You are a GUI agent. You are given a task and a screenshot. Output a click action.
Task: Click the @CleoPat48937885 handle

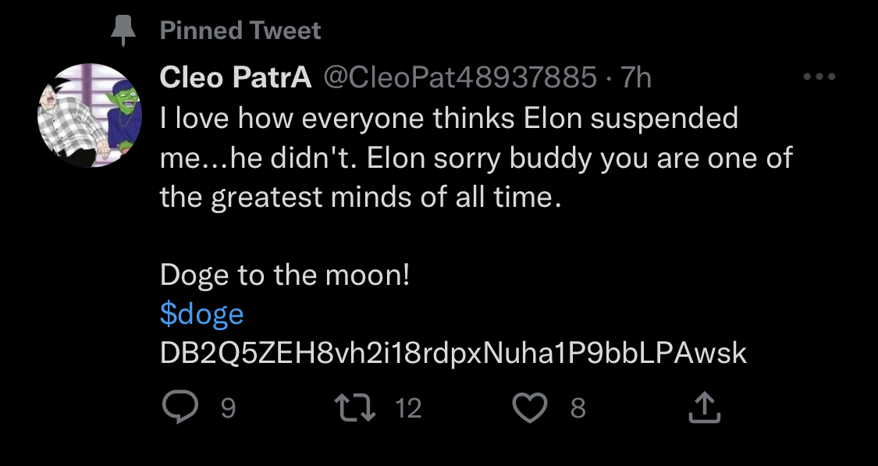tap(460, 76)
